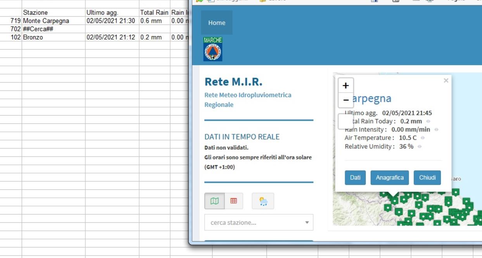Switch to red table view icon
Screen dimensions: 482x258
233,201
